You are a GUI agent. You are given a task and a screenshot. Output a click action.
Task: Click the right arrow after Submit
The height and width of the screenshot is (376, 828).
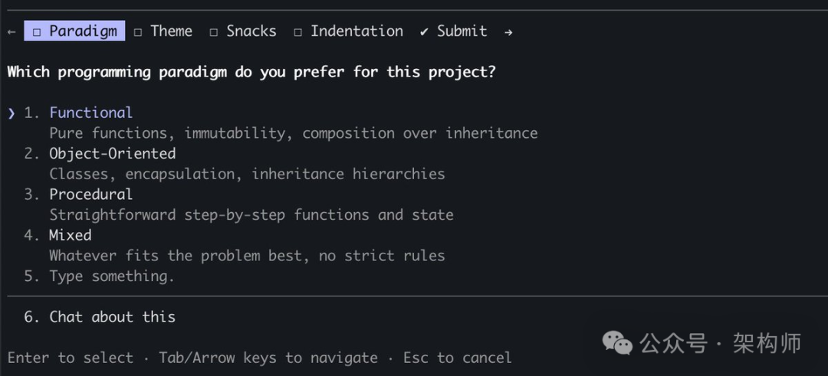(x=508, y=32)
